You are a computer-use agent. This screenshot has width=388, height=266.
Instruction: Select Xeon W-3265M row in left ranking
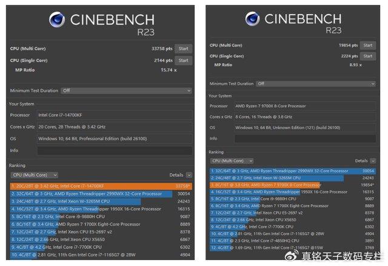coord(101,202)
